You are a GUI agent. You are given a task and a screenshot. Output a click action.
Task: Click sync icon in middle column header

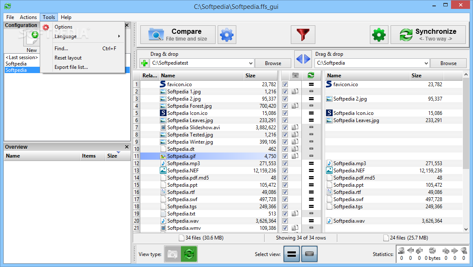pos(311,75)
